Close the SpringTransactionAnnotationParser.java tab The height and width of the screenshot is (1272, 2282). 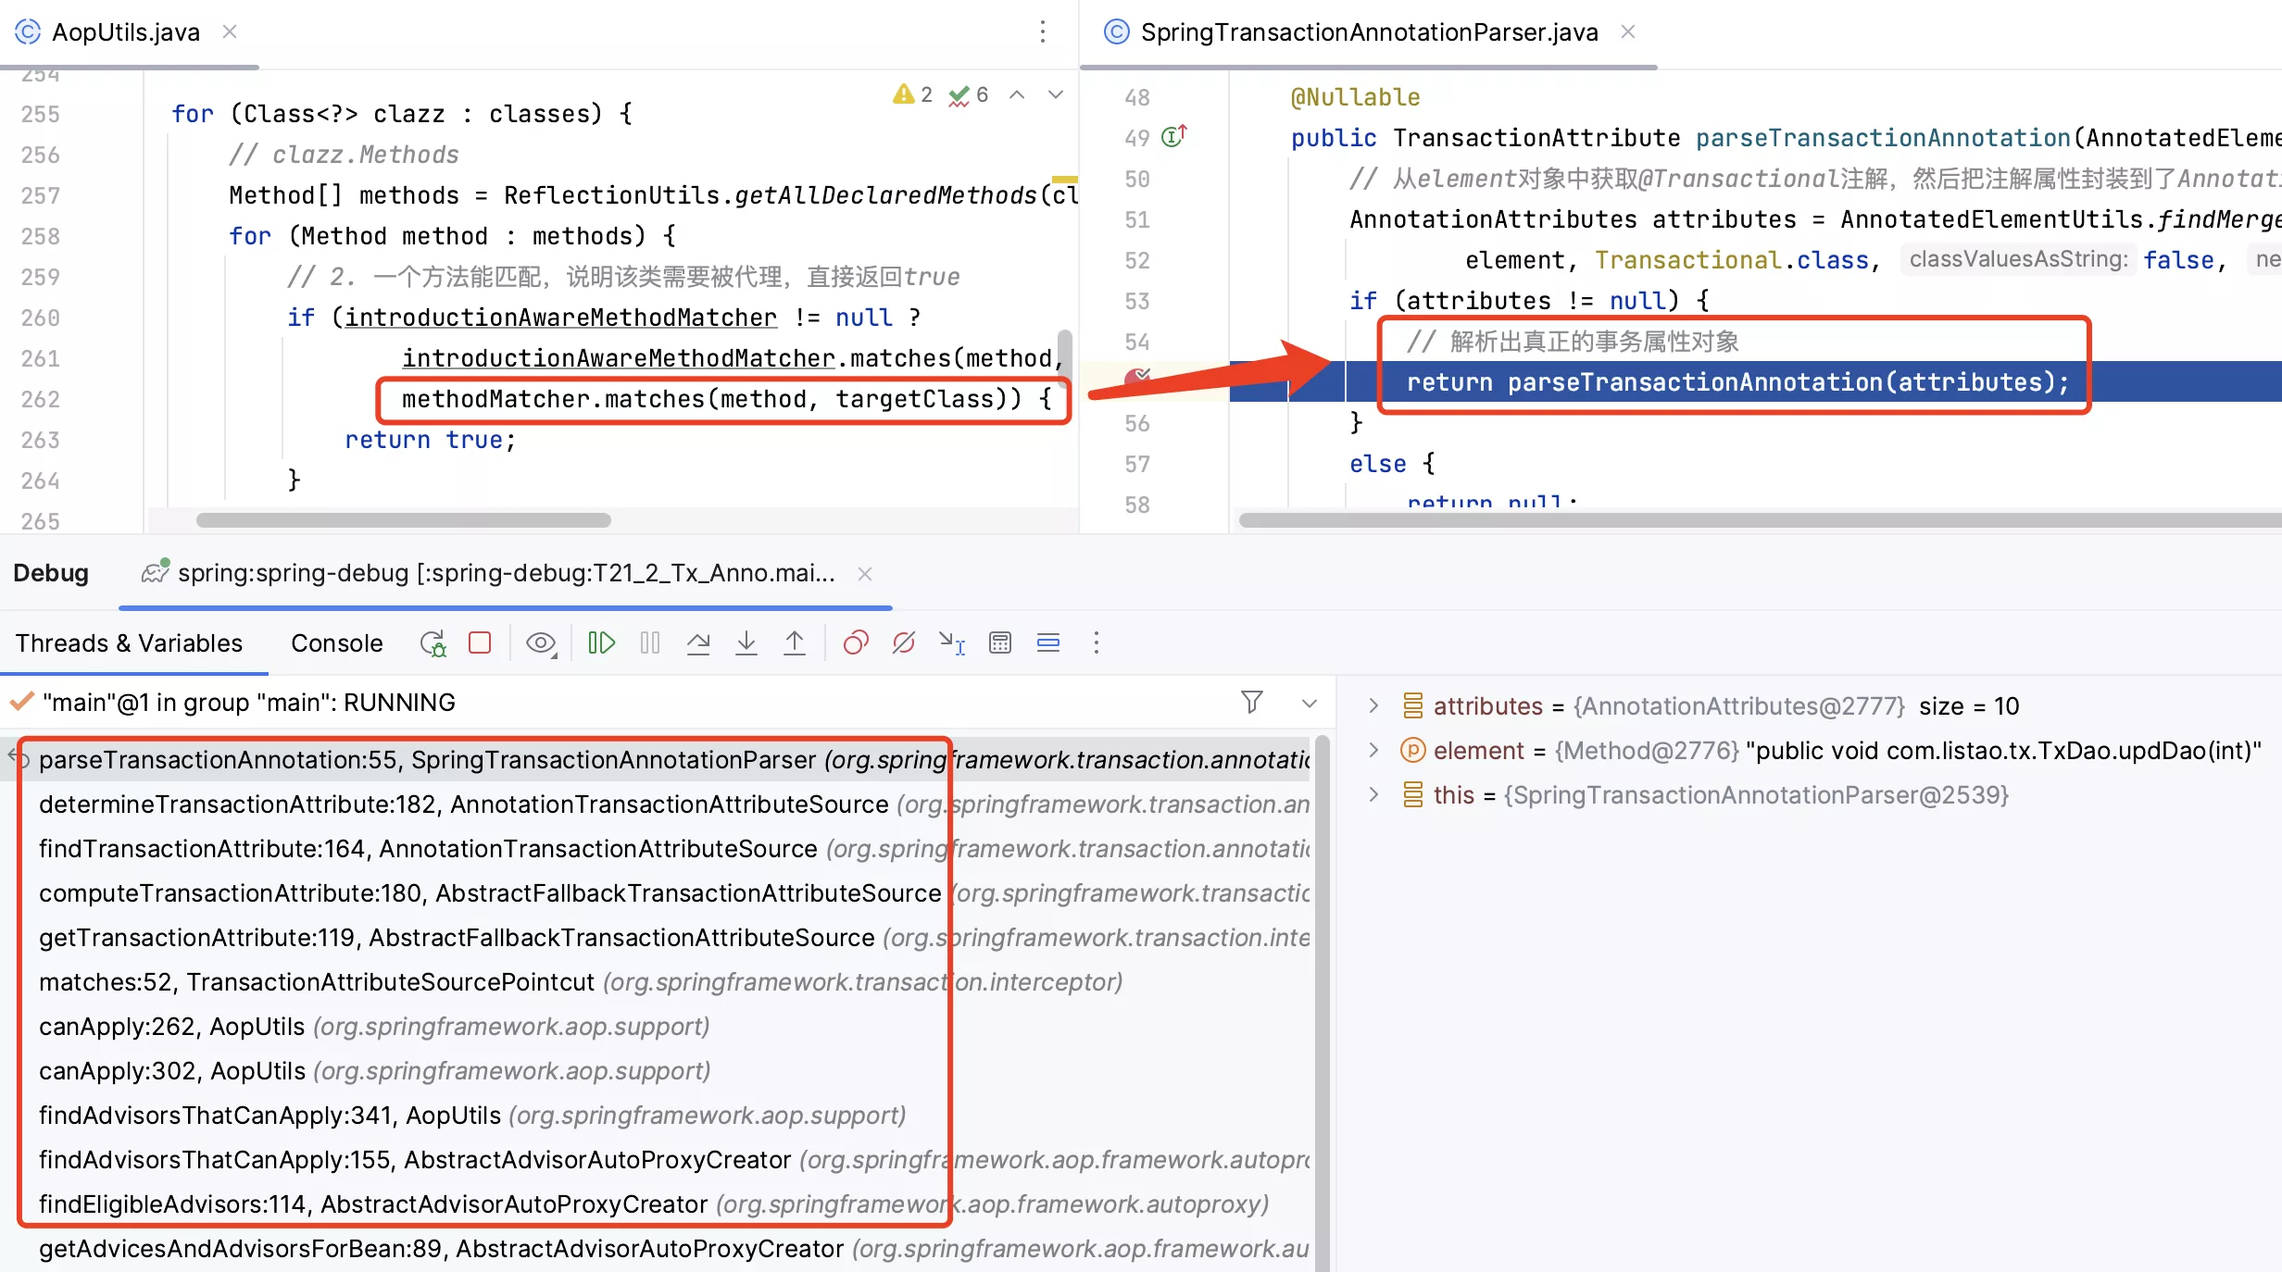coord(1628,32)
